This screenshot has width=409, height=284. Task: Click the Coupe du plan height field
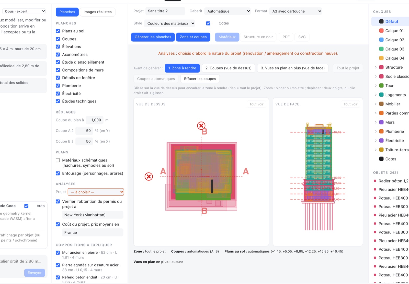pos(95,120)
